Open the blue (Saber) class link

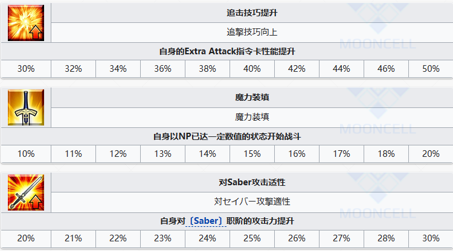click(x=206, y=221)
